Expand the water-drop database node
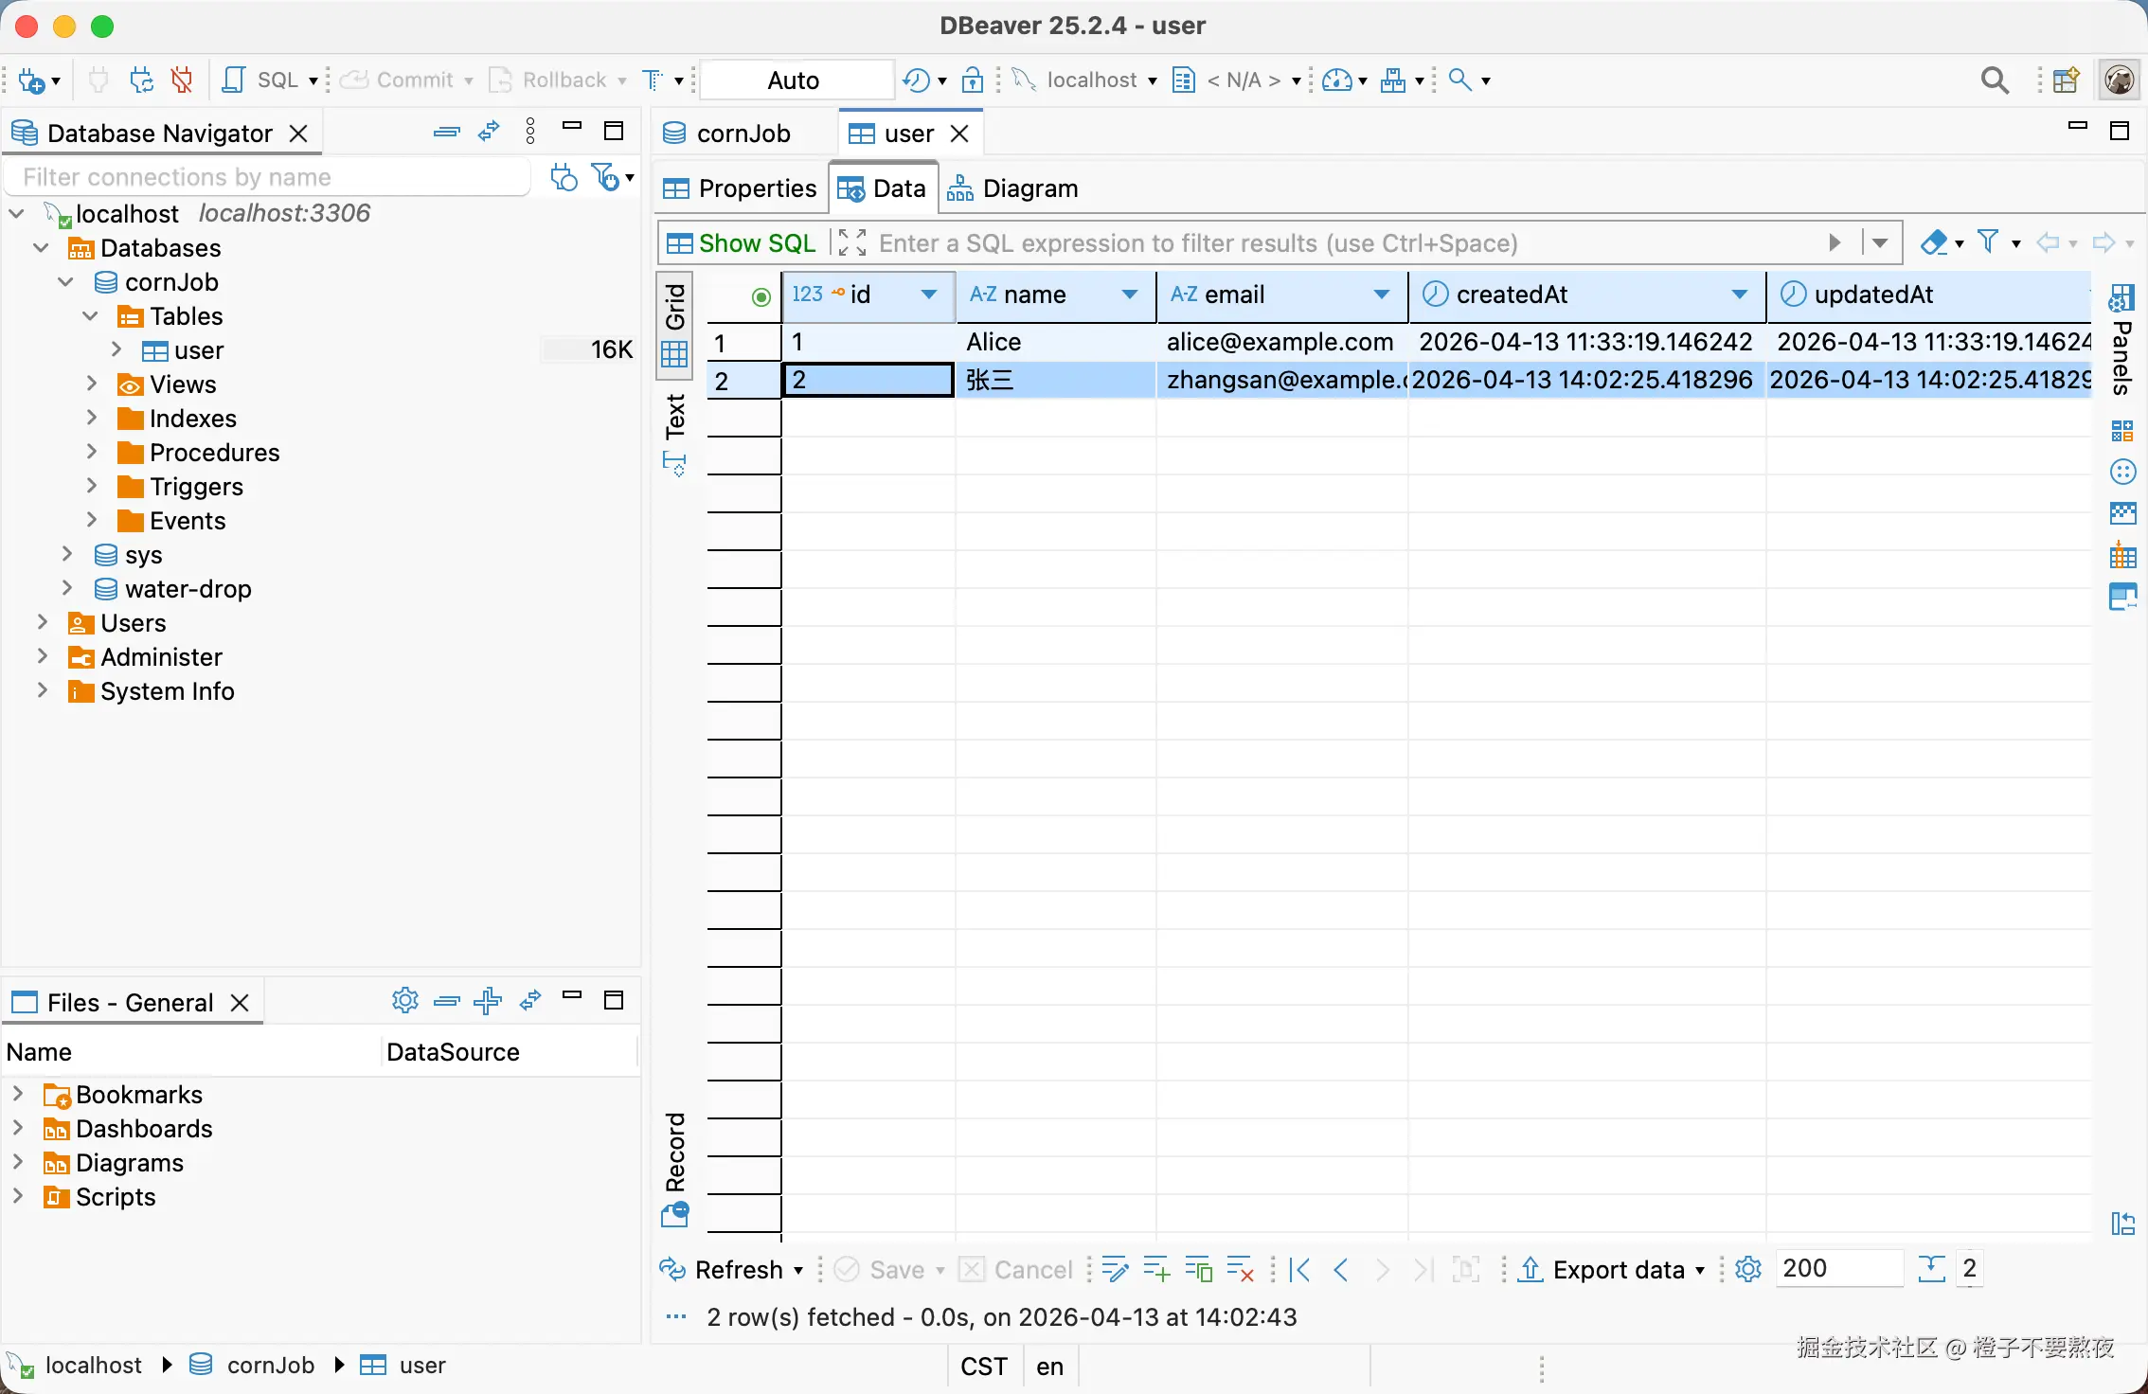The height and width of the screenshot is (1394, 2148). point(67,588)
